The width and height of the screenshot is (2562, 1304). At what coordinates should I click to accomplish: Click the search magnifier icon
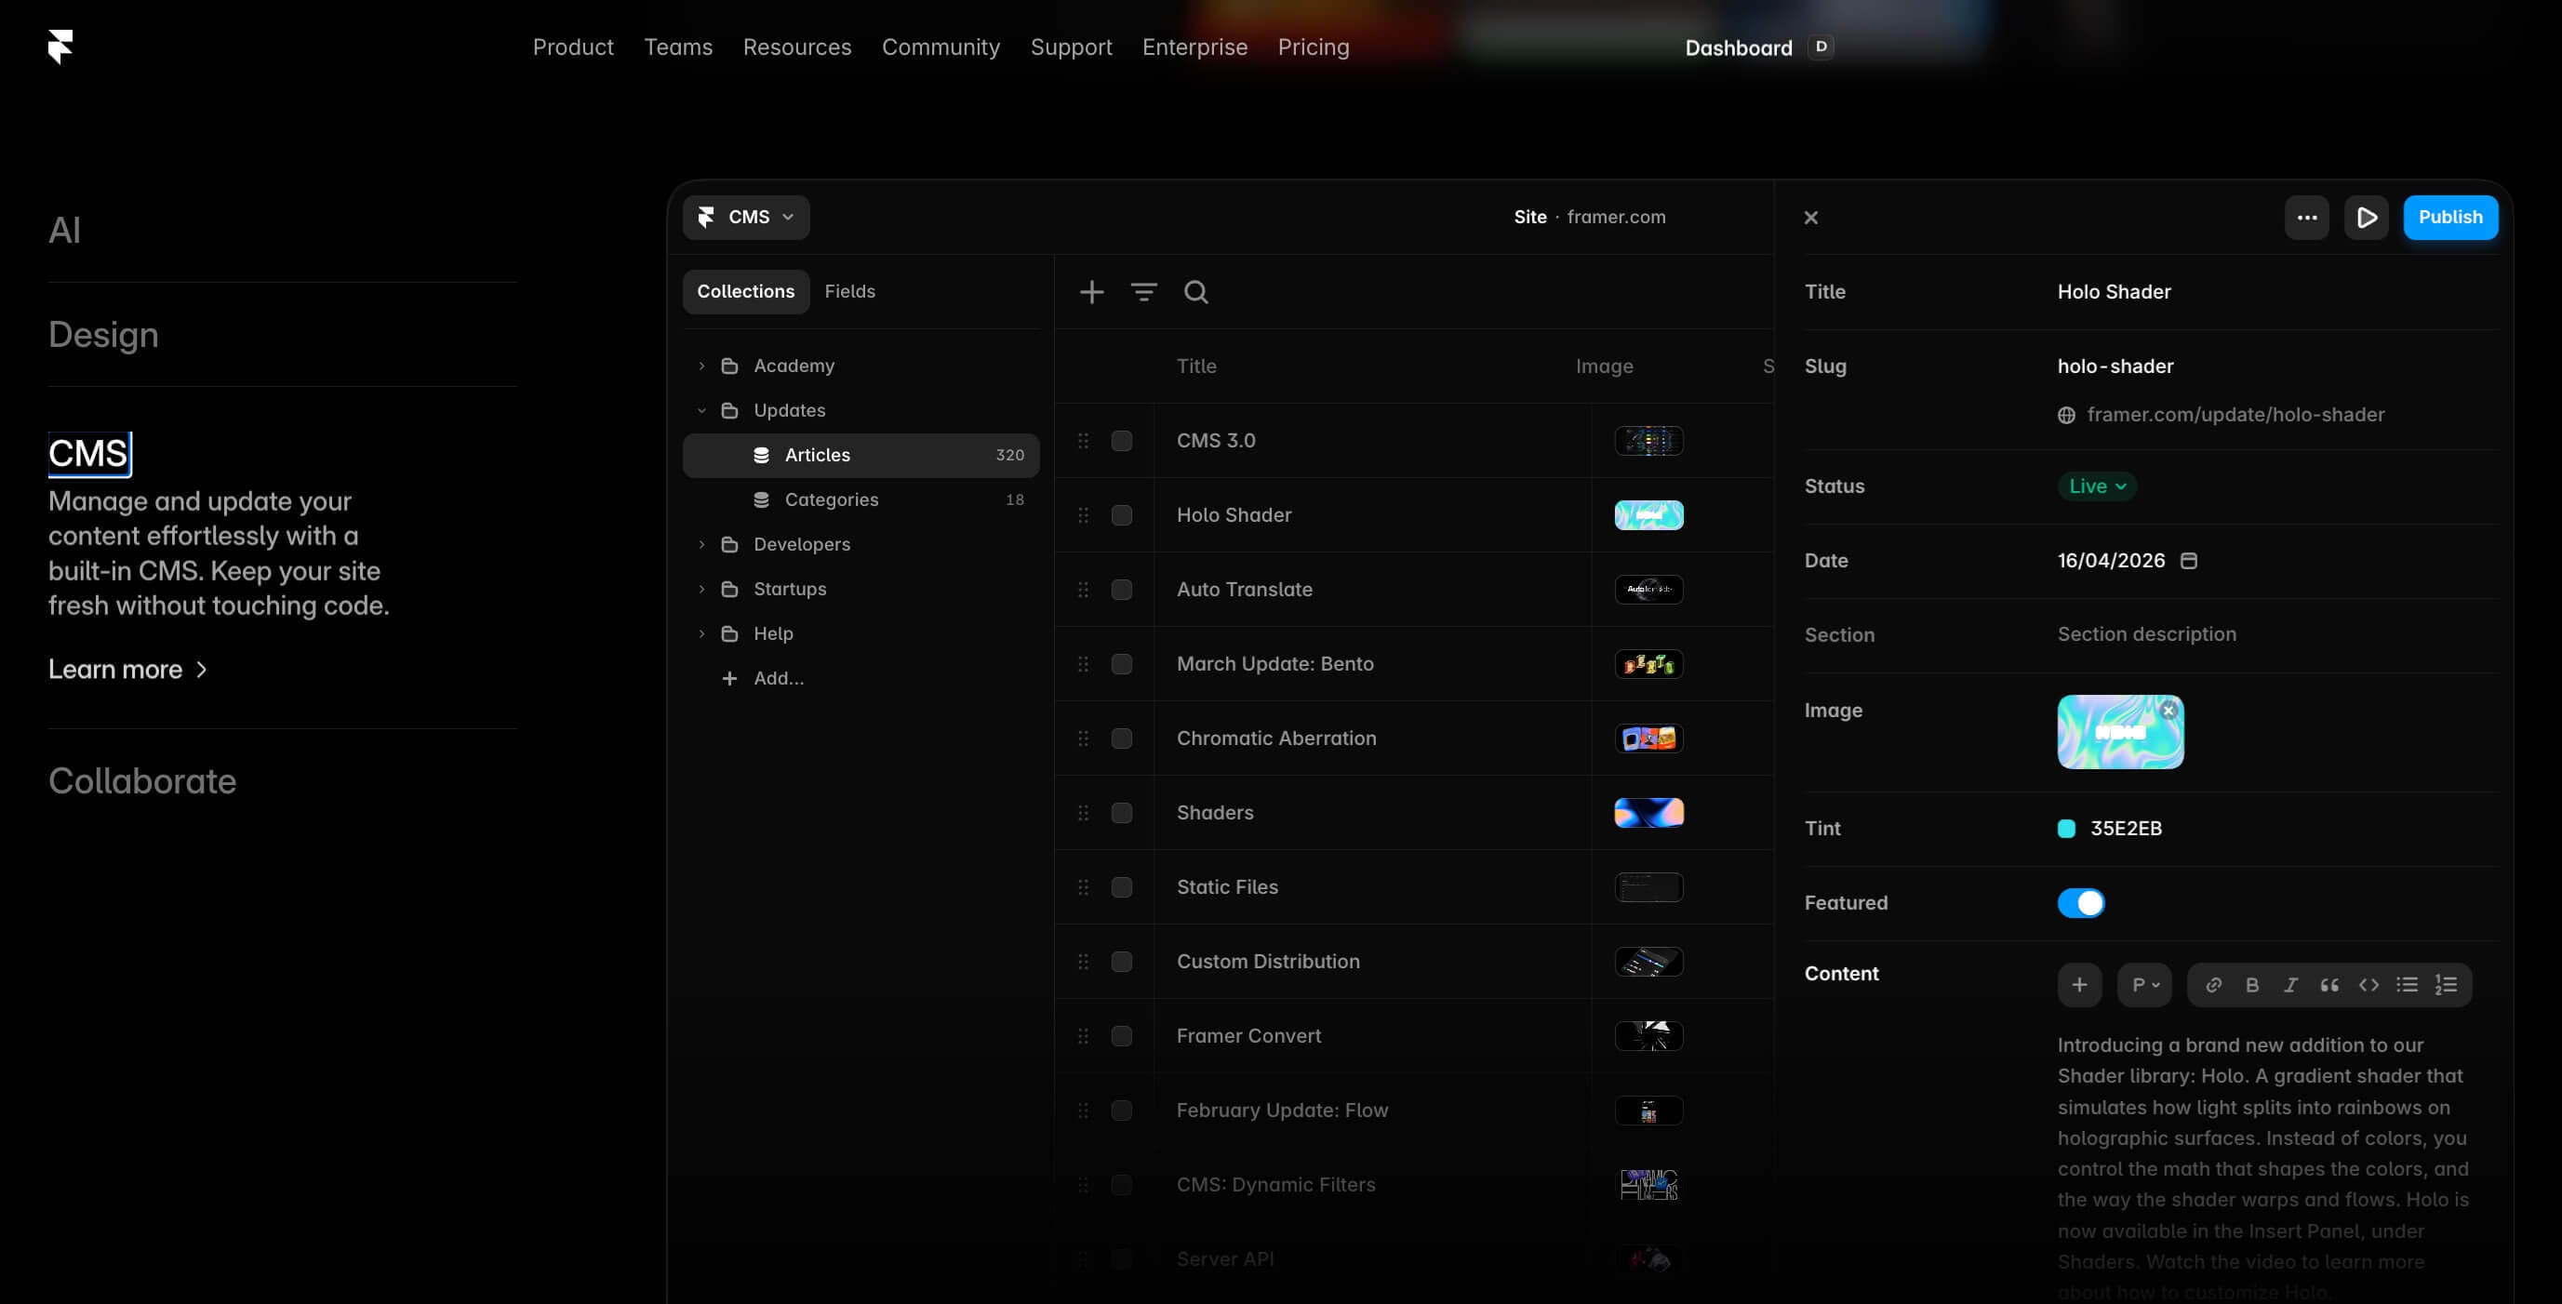(x=1195, y=291)
